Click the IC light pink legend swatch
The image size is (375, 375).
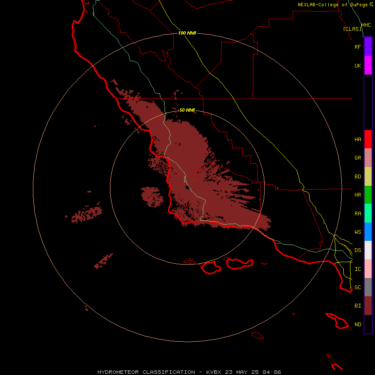[368, 269]
